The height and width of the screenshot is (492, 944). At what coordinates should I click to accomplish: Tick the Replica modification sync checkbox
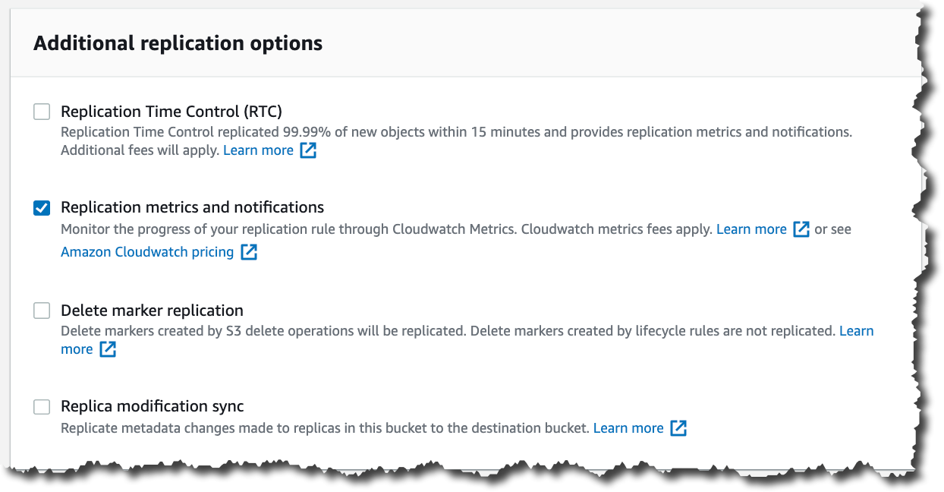click(42, 407)
